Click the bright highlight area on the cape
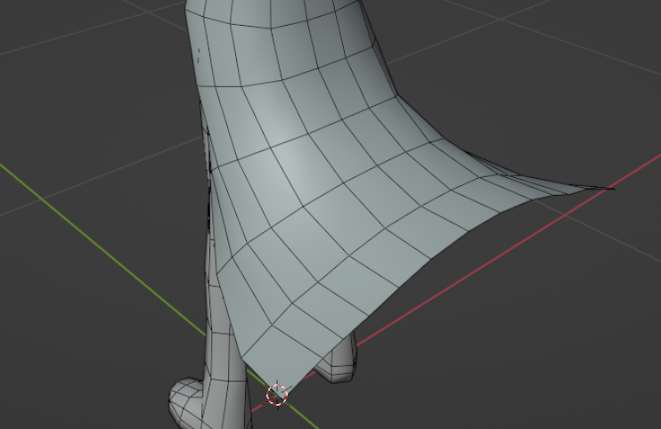 (x=291, y=168)
